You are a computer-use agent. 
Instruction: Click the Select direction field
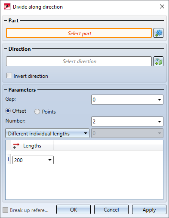(79, 61)
